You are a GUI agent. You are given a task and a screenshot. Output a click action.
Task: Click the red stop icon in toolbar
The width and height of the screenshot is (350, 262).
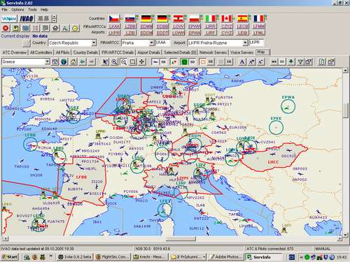pyautogui.click(x=6, y=28)
